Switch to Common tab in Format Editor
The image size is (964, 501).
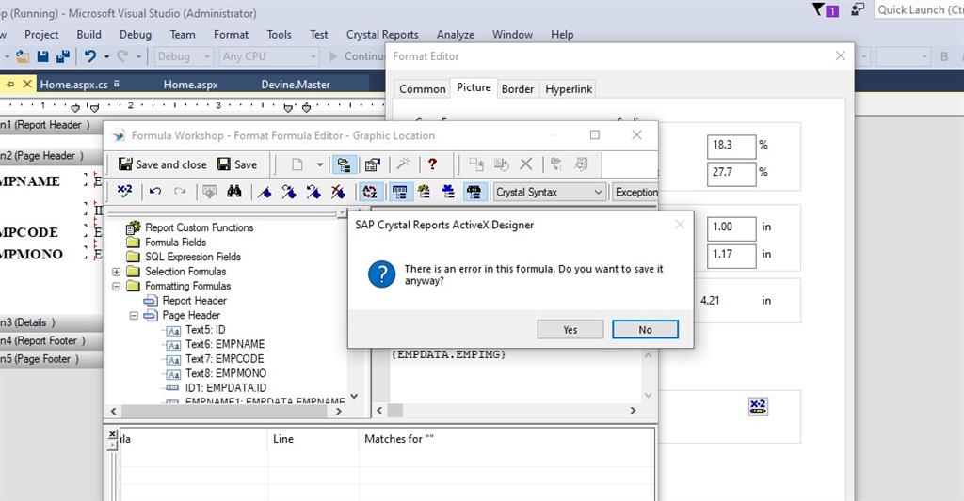[423, 89]
